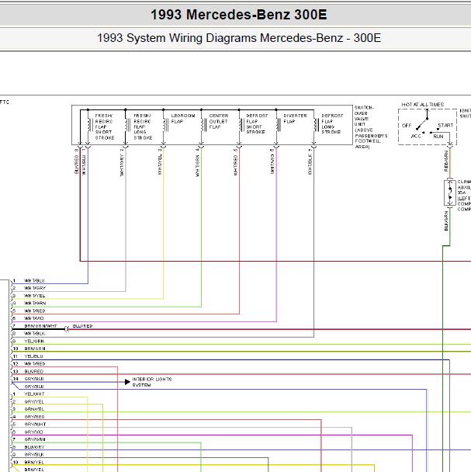Click pin 9 GRY/BLK row
The height and width of the screenshot is (472, 471).
pyautogui.click(x=28, y=455)
